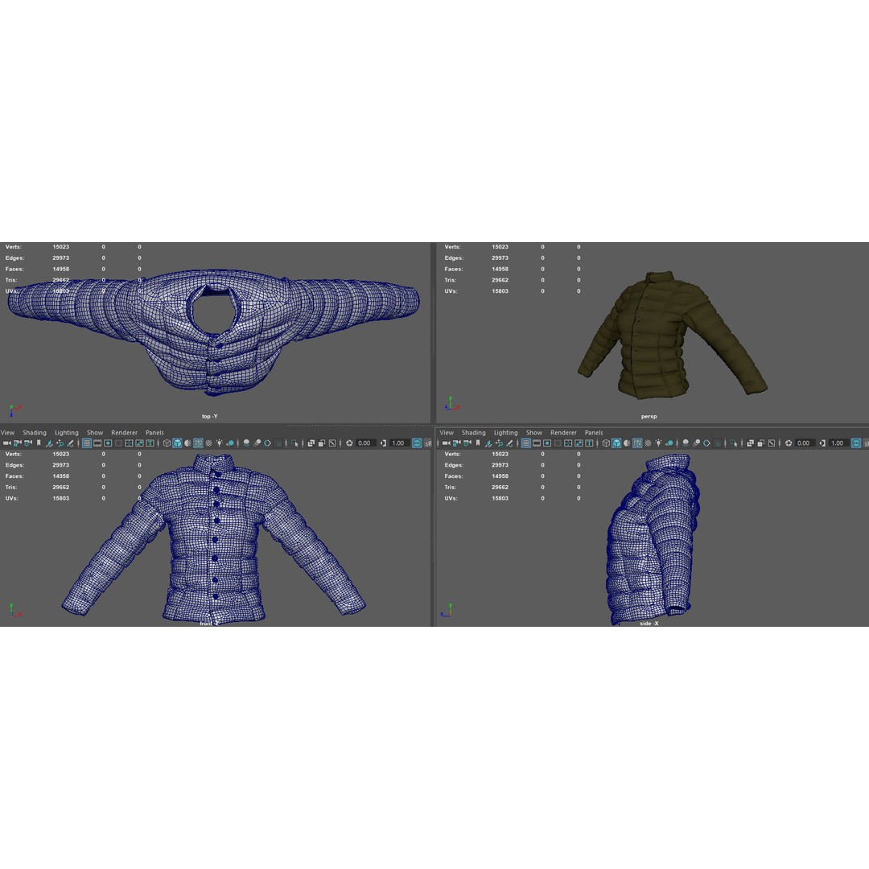
Task: Open Show menu in side panel
Action: click(x=534, y=432)
